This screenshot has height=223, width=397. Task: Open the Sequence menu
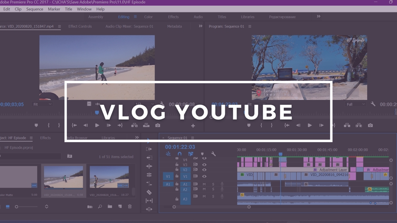tap(35, 9)
